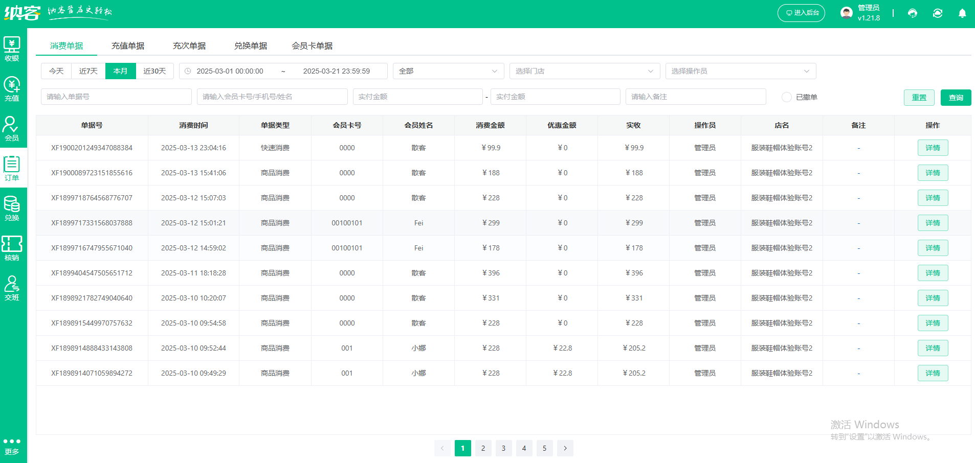The height and width of the screenshot is (463, 975).
Task: Open the 充值 recharge sidebar icon
Action: (x=12, y=89)
